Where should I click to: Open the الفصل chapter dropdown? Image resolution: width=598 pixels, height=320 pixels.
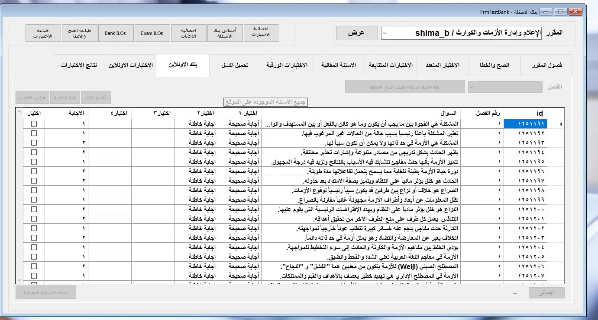coord(505,87)
